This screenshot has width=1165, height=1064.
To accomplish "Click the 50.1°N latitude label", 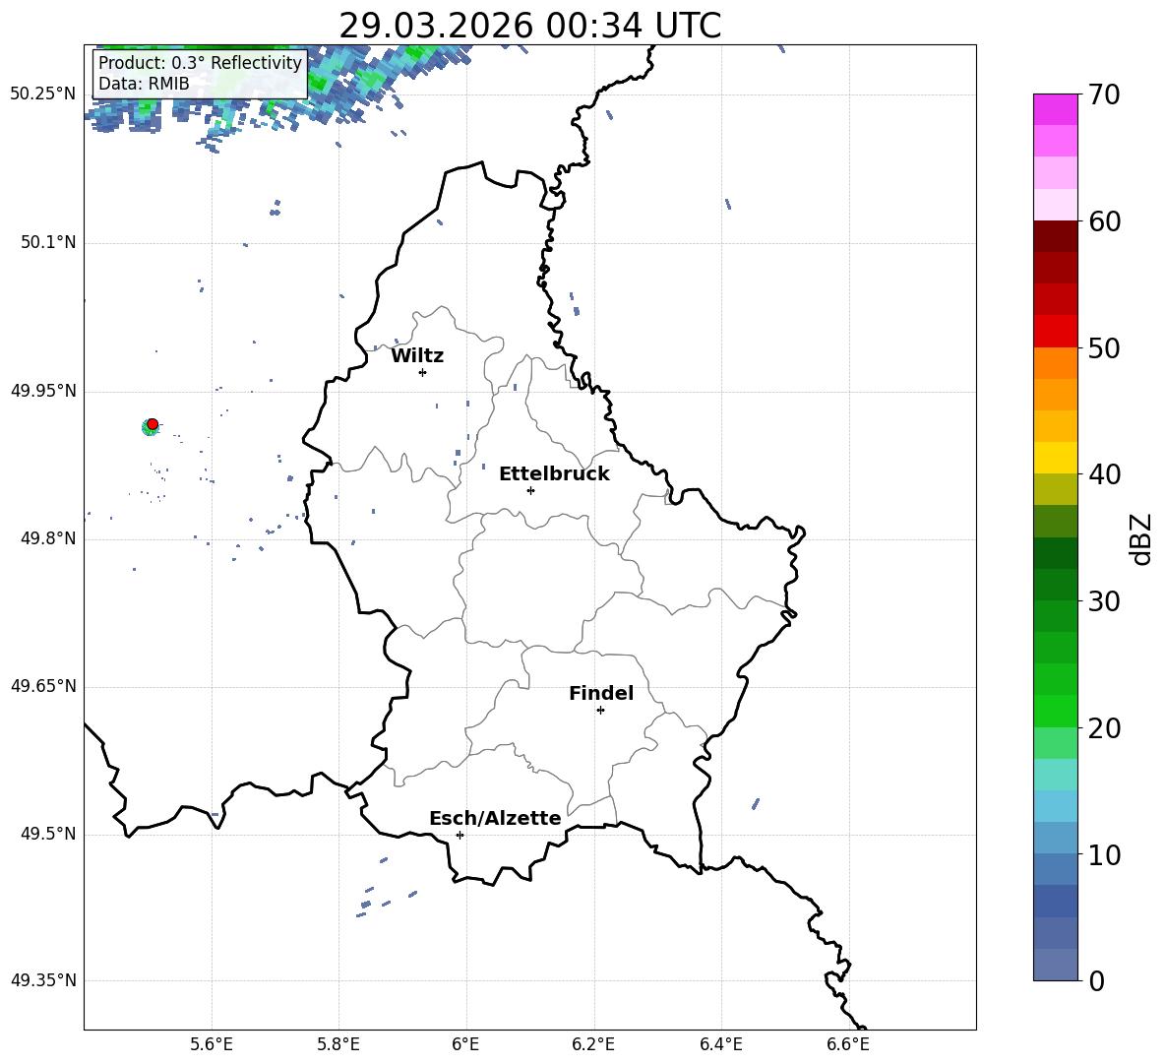I will click(47, 242).
